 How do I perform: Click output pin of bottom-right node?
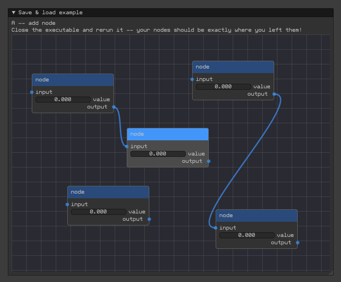coord(298,243)
